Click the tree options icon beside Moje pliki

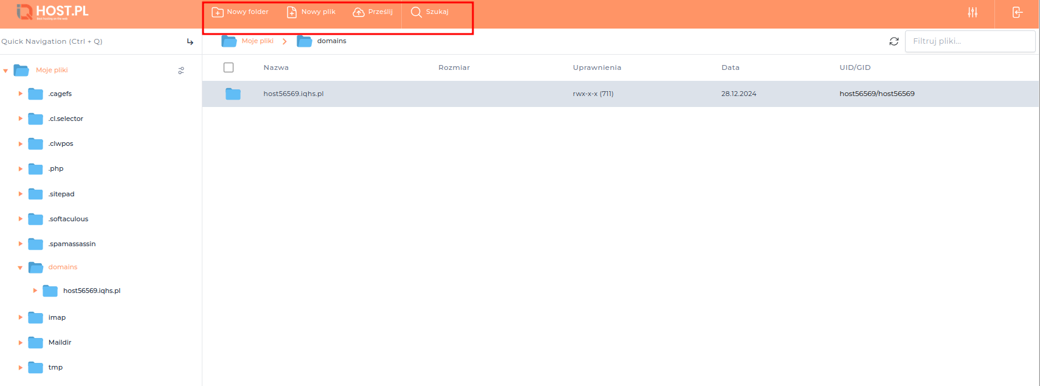tap(181, 71)
